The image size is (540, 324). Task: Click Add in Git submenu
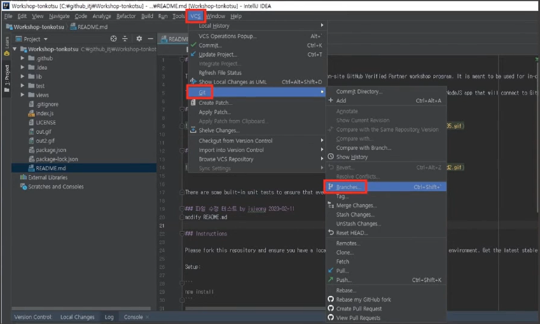386,101
